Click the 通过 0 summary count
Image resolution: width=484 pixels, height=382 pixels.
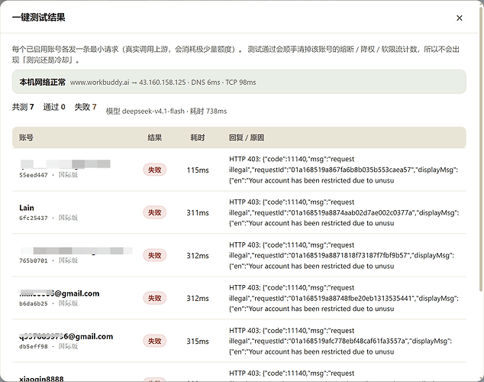54,107
